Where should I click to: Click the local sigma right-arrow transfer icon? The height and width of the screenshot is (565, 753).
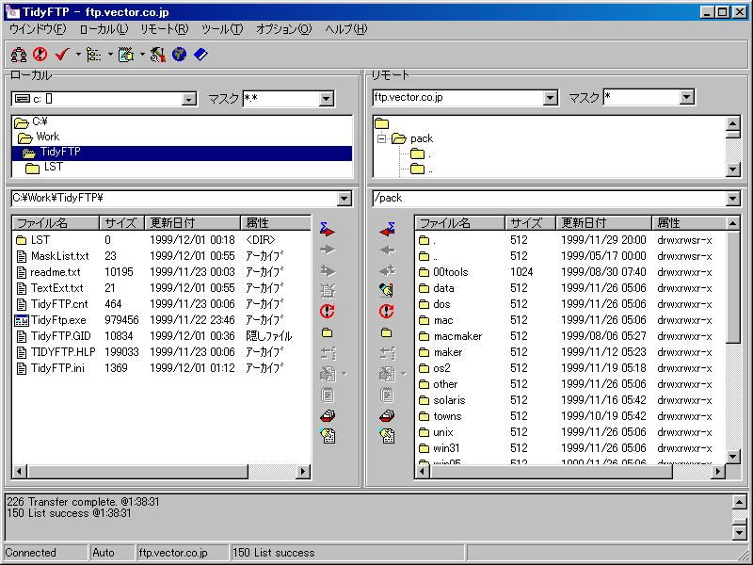point(327,229)
